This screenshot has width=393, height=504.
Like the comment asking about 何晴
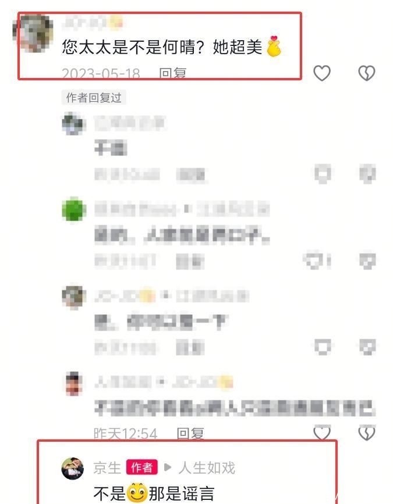(x=322, y=73)
